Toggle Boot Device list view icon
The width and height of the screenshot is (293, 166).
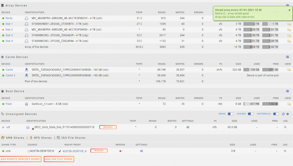click(x=287, y=91)
